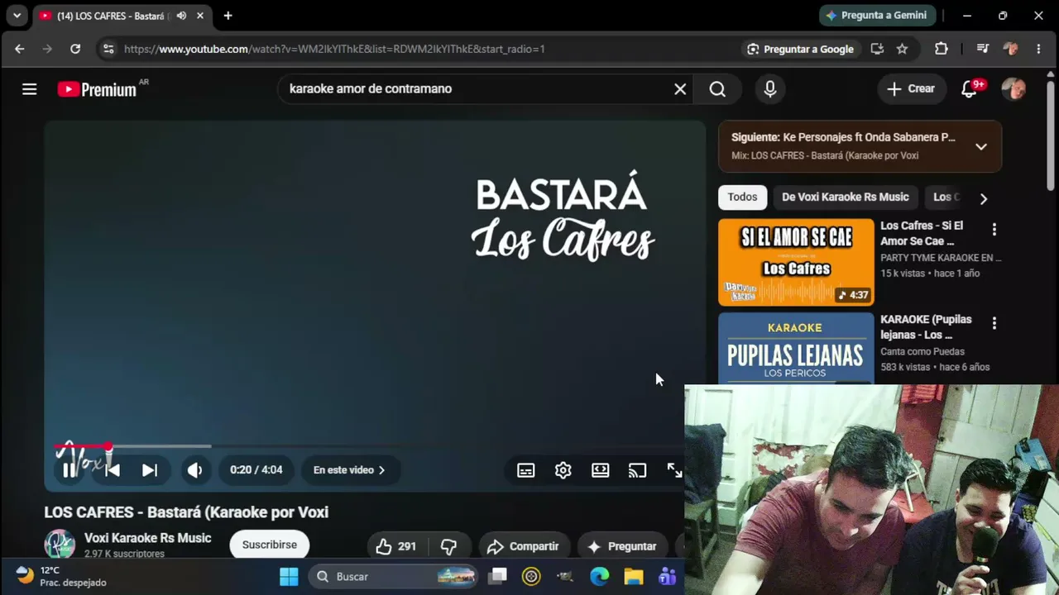1059x595 pixels.
Task: Close the LOS CAFRES browser tab
Action: [x=200, y=16]
